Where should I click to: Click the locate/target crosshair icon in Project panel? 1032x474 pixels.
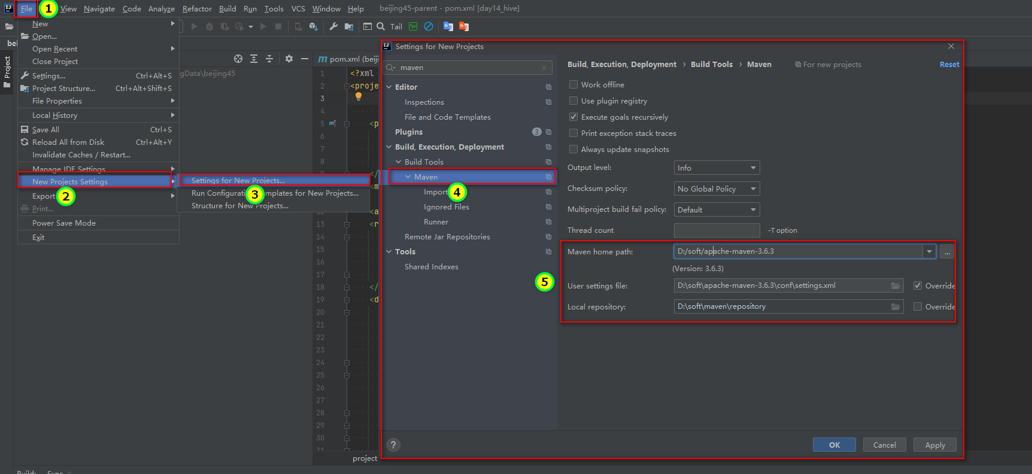tap(238, 59)
